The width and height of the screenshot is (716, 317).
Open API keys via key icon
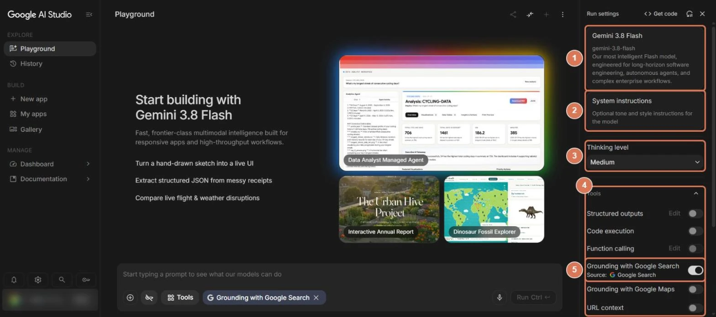point(86,280)
